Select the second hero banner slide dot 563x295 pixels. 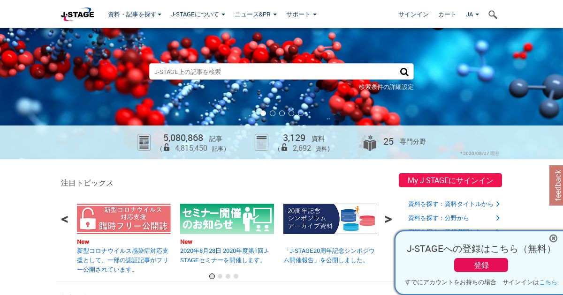[x=273, y=113]
